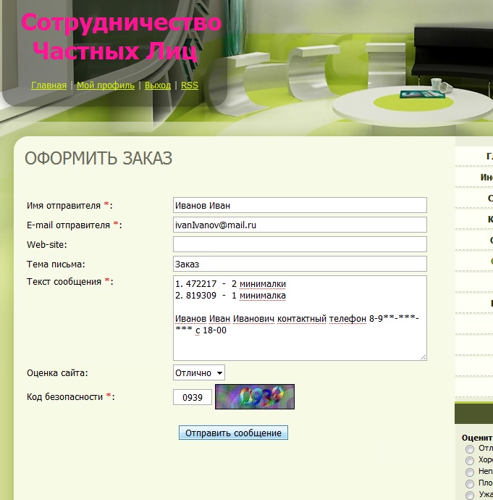Click the 'Сотрудничество Частных Лиц' site title
493x500 pixels.
tap(119, 36)
